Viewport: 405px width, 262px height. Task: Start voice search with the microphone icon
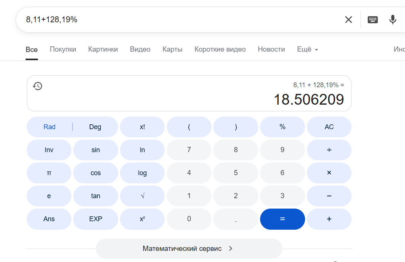(393, 20)
